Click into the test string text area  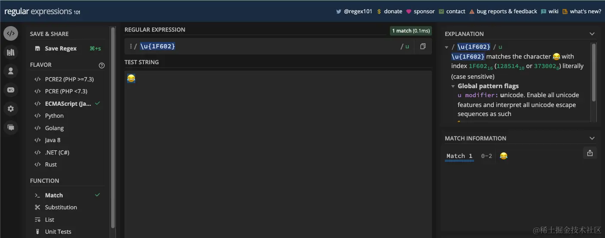[278, 154]
